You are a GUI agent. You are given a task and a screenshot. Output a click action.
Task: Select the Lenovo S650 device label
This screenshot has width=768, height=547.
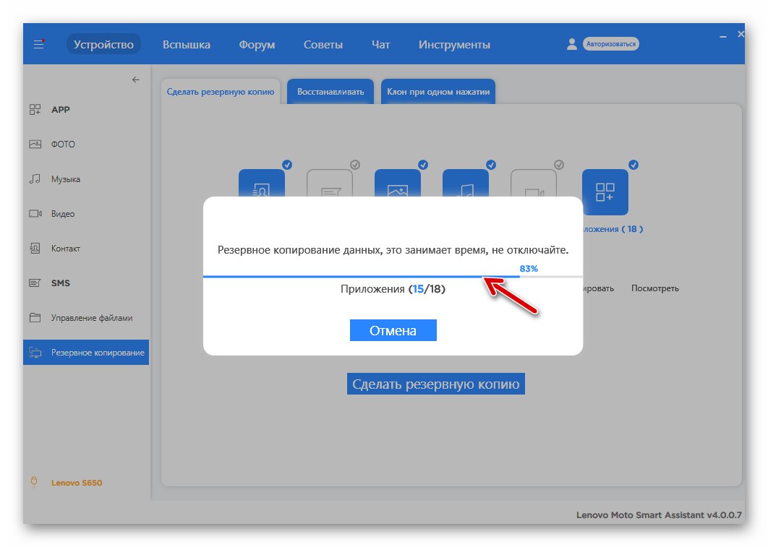pyautogui.click(x=74, y=483)
